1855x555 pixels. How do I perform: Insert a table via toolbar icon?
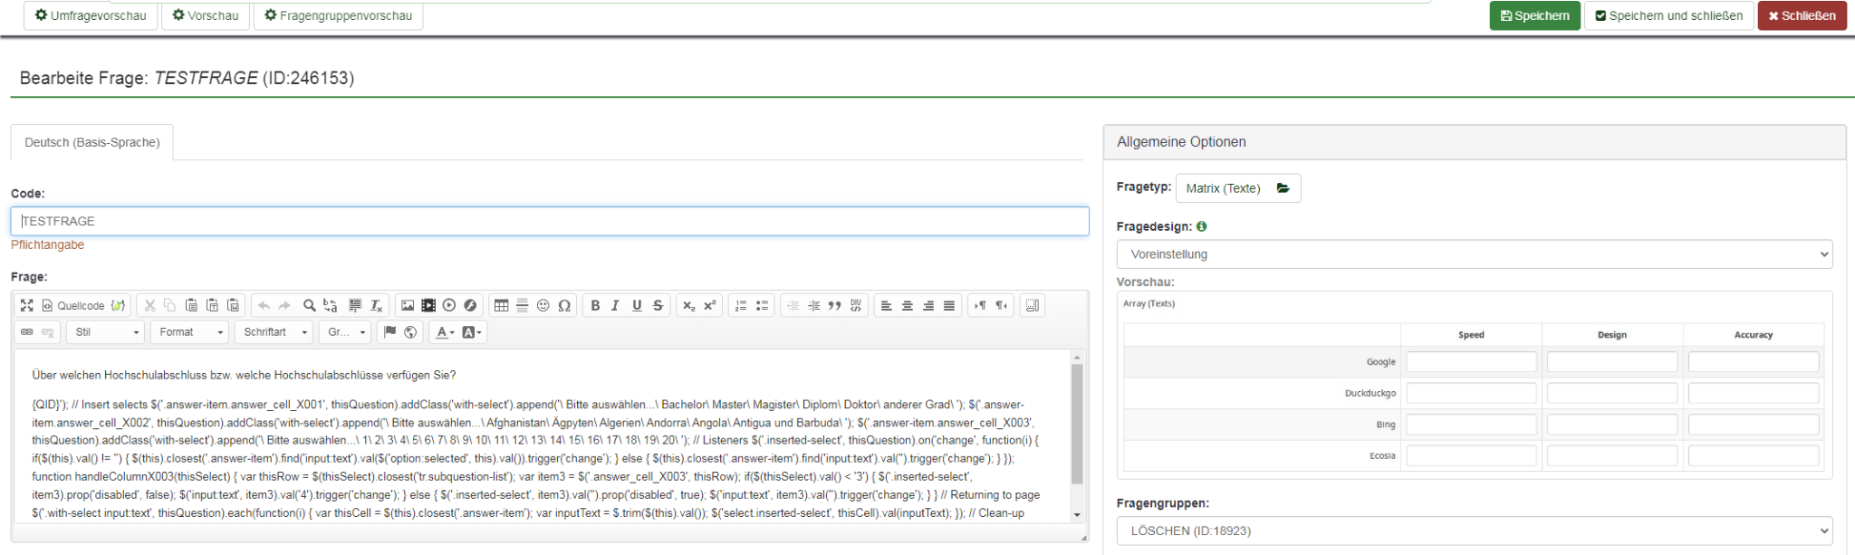[501, 306]
